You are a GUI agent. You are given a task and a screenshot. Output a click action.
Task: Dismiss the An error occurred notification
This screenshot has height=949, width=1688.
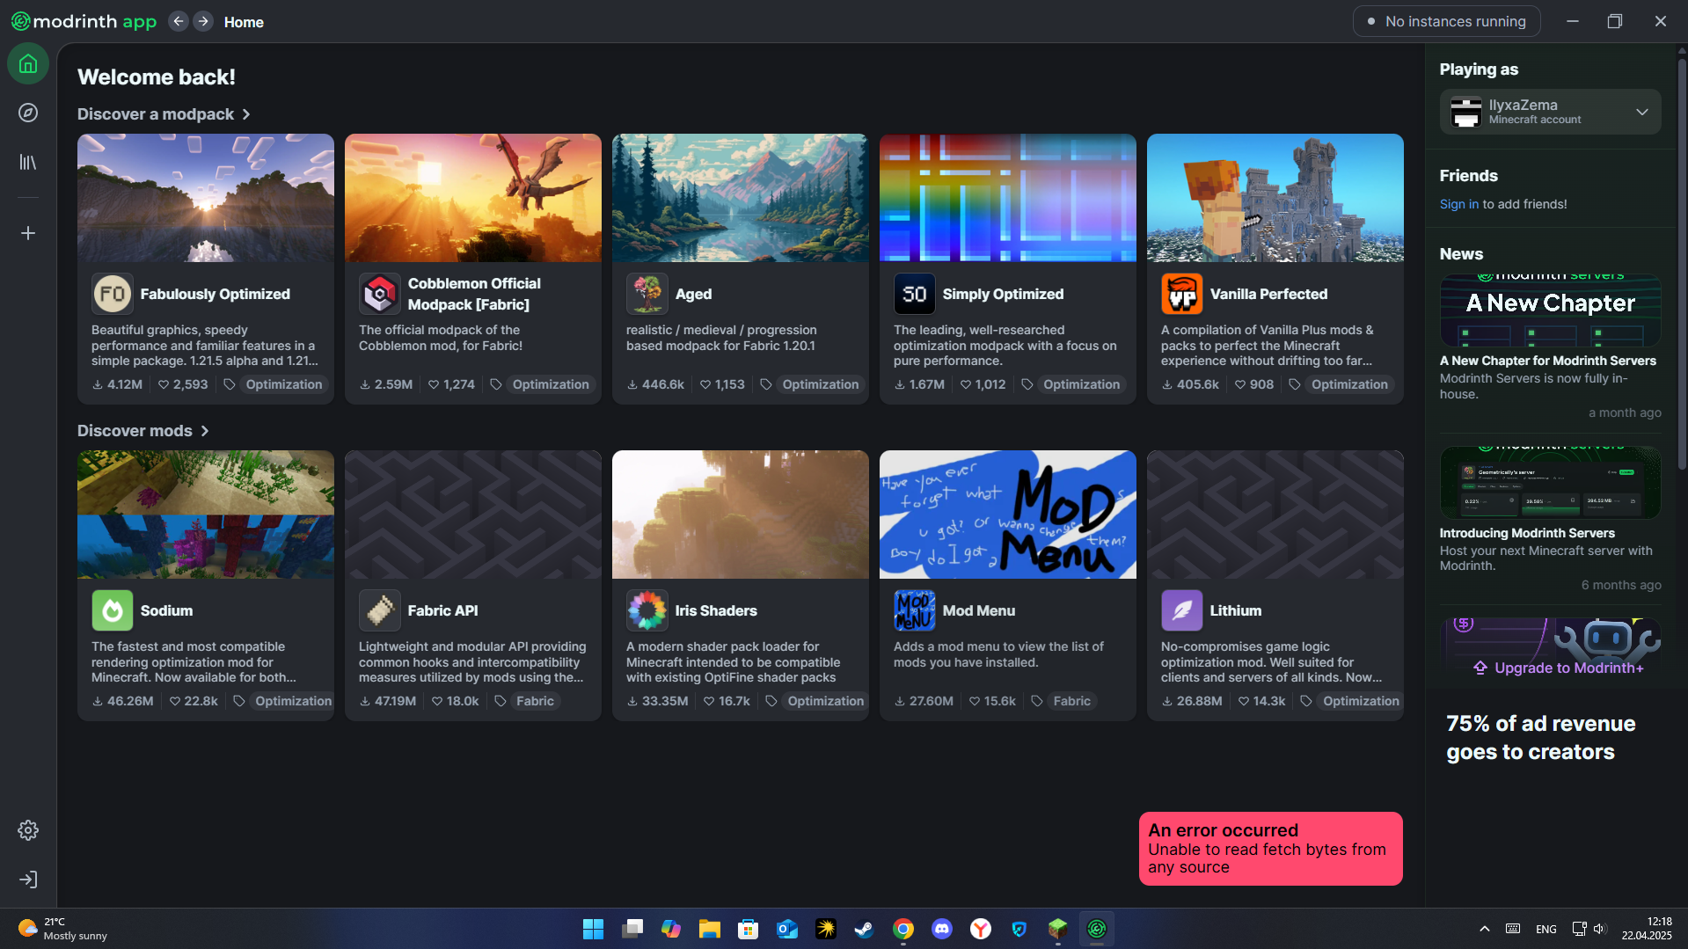(1270, 849)
